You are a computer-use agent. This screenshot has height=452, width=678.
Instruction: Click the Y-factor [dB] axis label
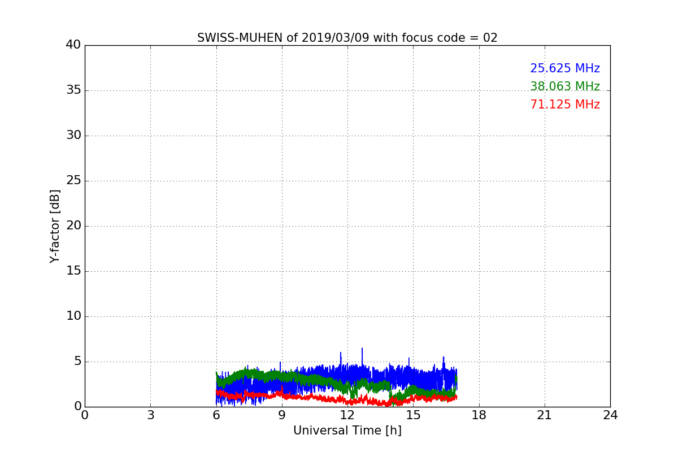55,226
